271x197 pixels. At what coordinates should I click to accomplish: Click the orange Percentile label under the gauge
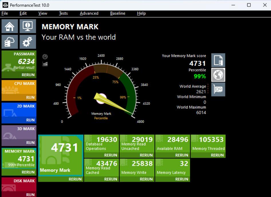(101, 118)
